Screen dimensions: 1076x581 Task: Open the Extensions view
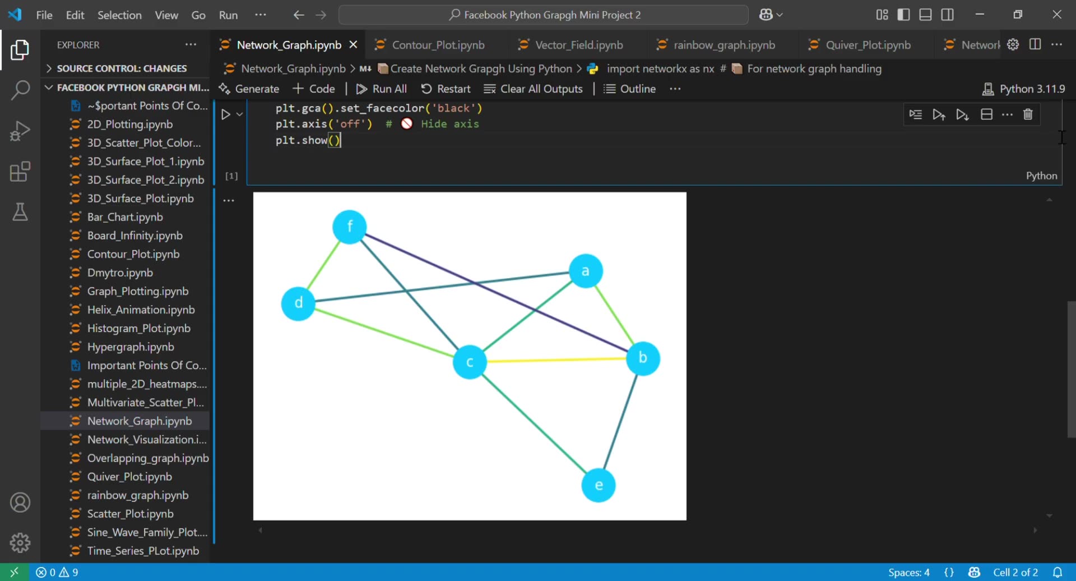20,172
